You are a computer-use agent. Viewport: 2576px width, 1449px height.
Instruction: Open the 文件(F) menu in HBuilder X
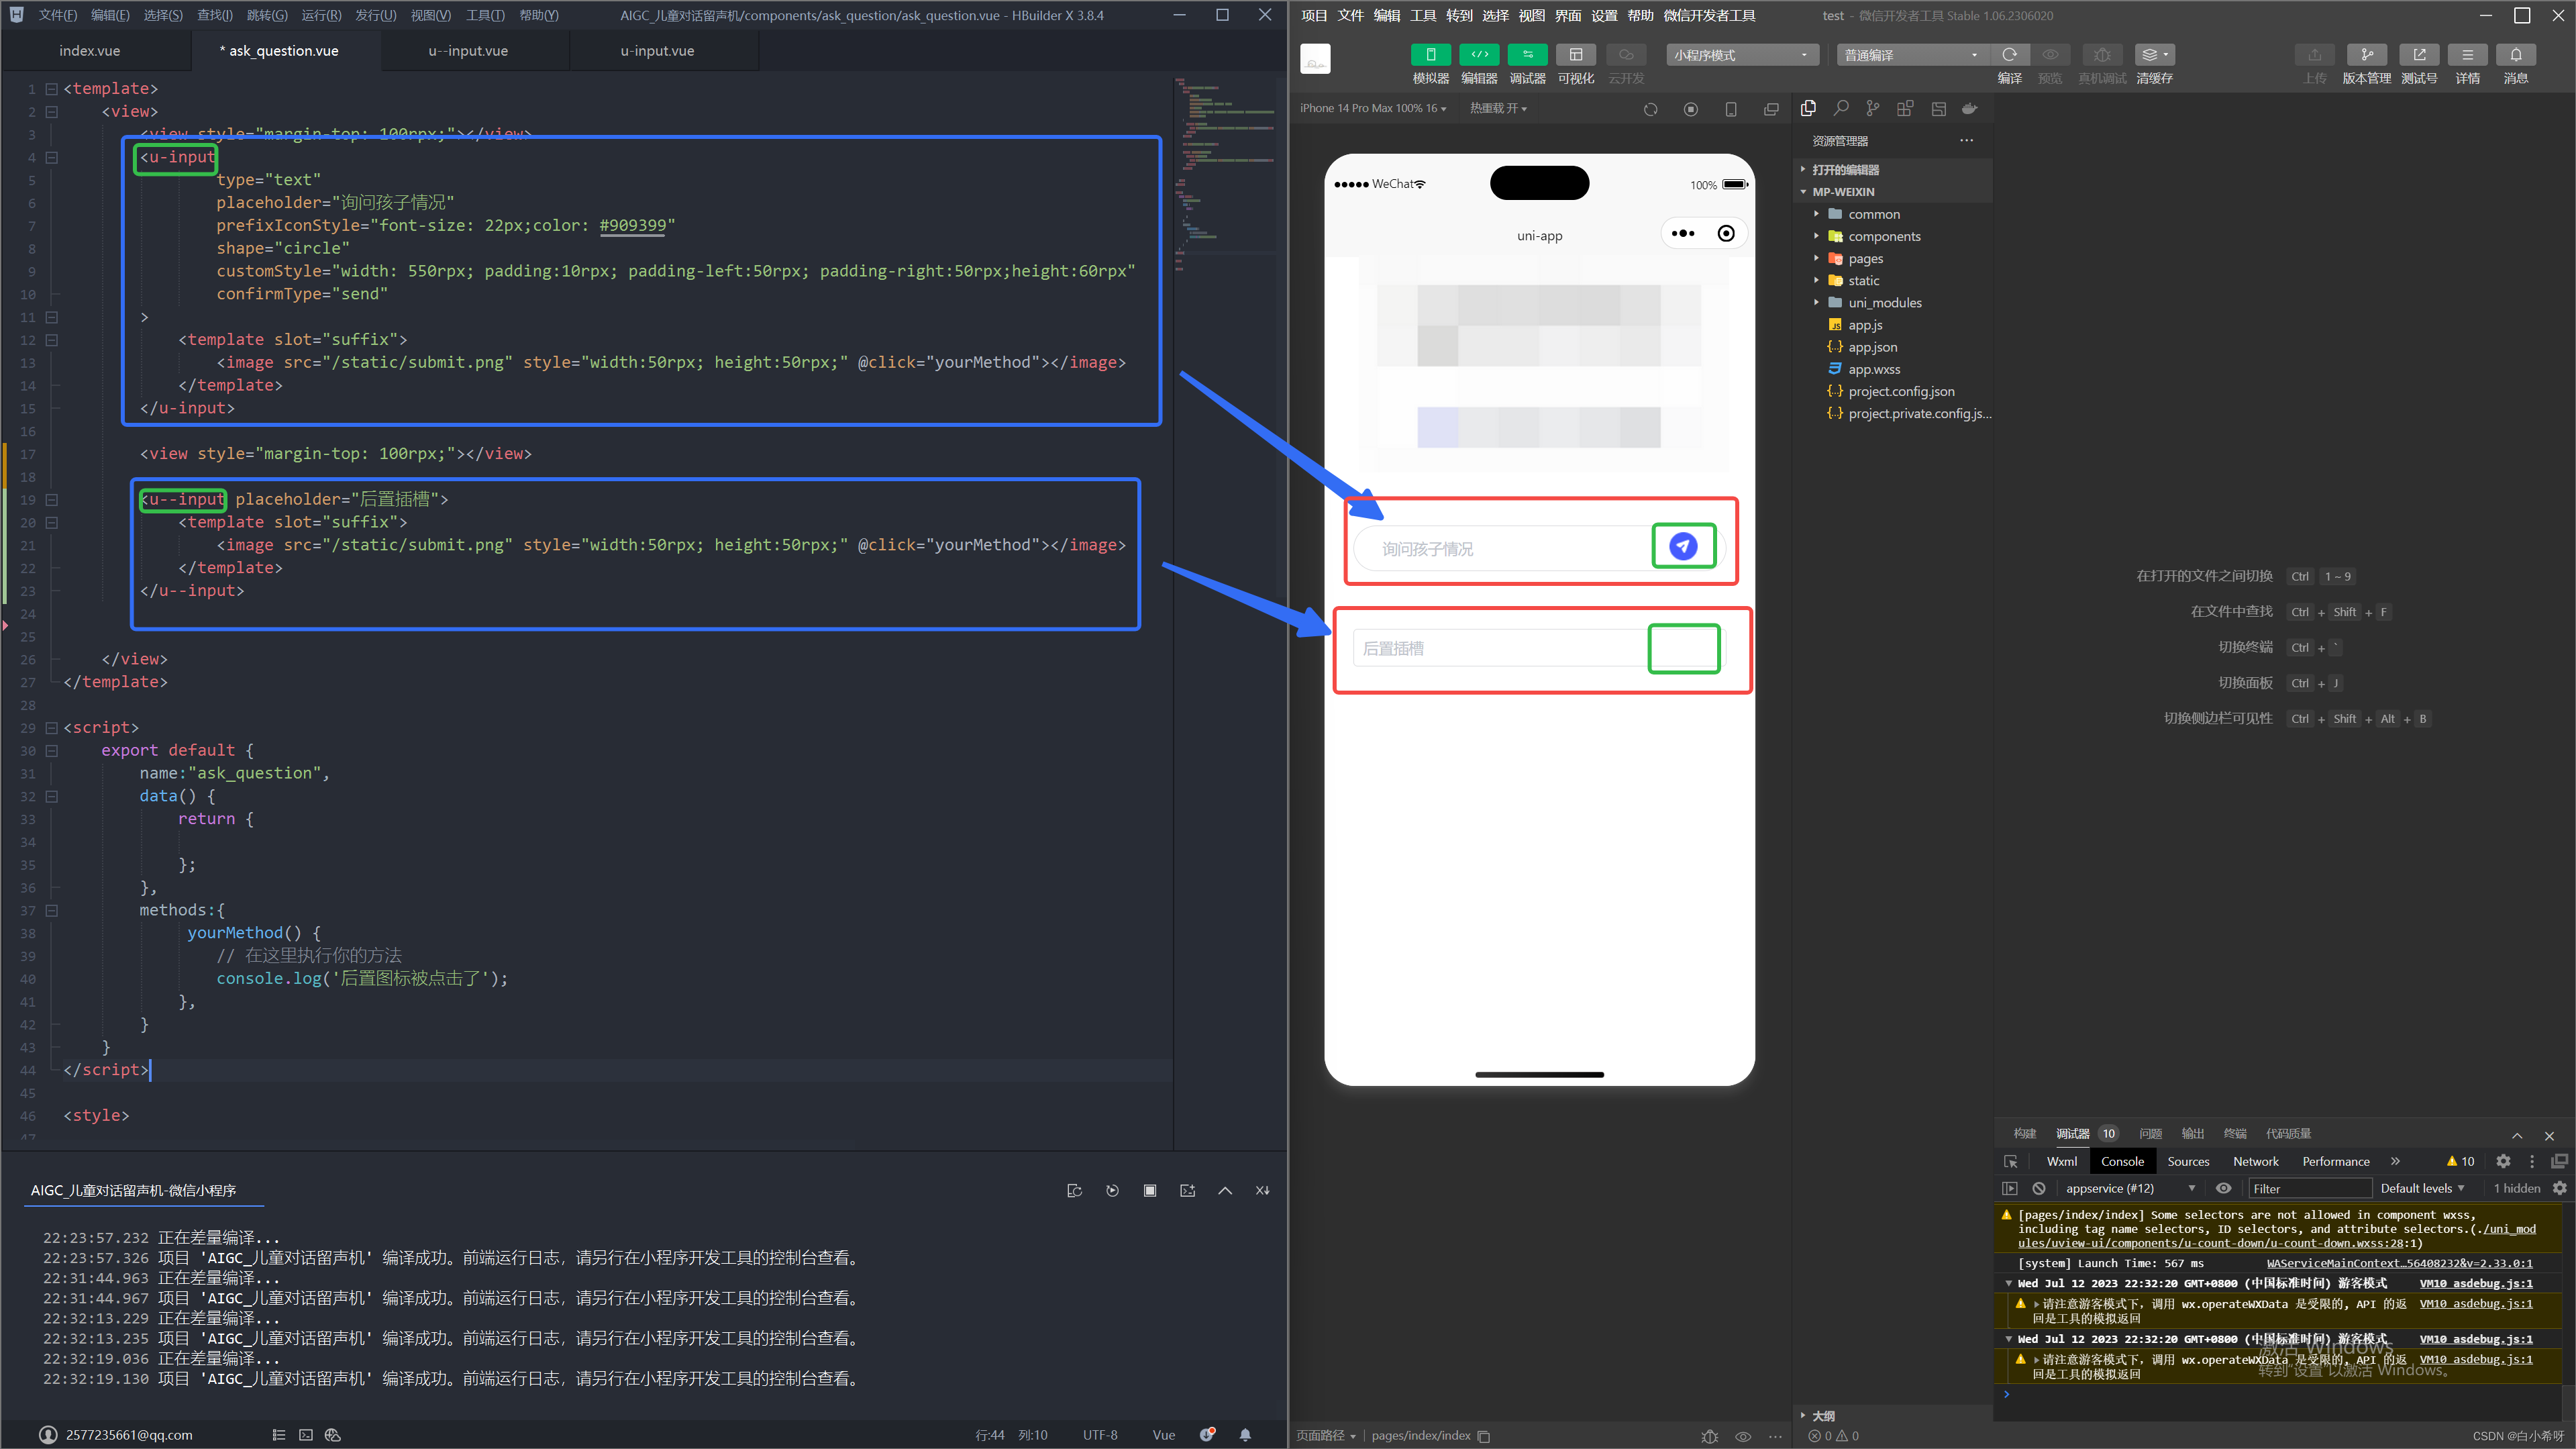[58, 15]
